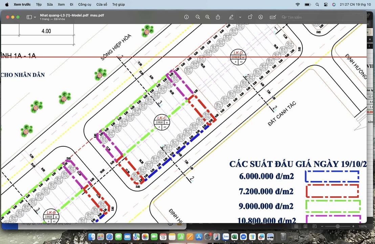Rotate the page with the Rotate icon

click(x=250, y=17)
